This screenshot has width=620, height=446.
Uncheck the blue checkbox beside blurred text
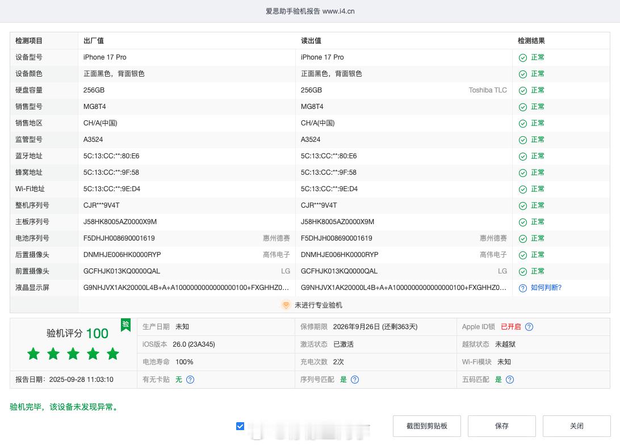pos(240,426)
